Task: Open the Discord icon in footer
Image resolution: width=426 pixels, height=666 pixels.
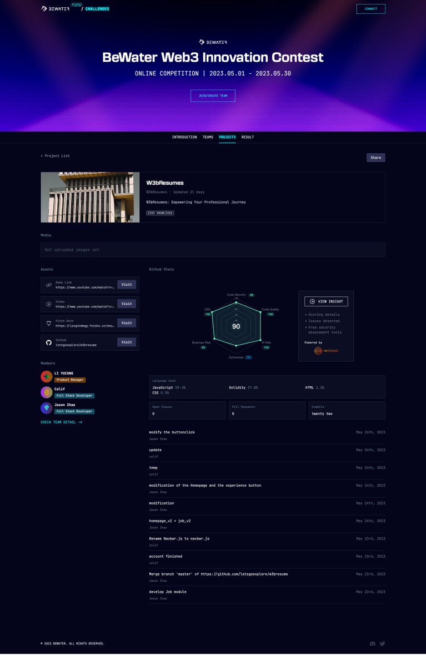Action: coord(372,644)
